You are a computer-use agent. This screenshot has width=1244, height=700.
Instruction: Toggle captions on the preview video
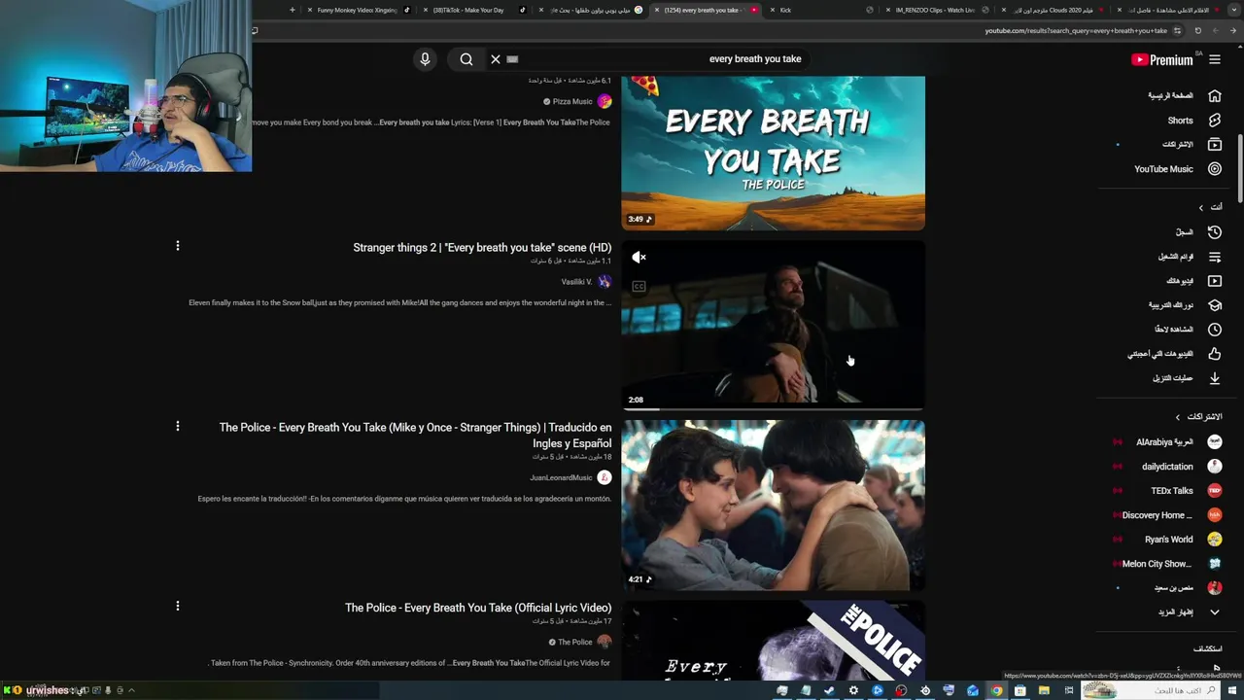tap(639, 286)
